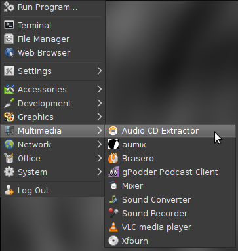Select the Multimedia category label
The width and height of the screenshot is (238, 251).
[39, 130]
